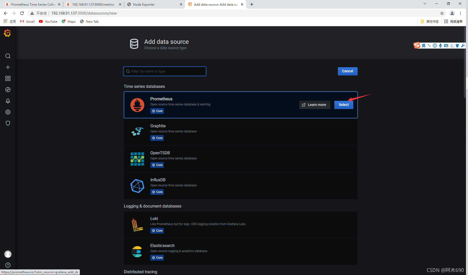Open tab search dropdown chevron

[425, 4]
